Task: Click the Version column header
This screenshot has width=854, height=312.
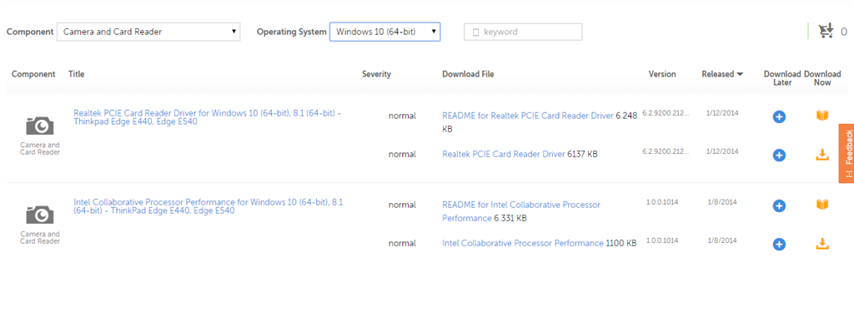Action: (661, 74)
